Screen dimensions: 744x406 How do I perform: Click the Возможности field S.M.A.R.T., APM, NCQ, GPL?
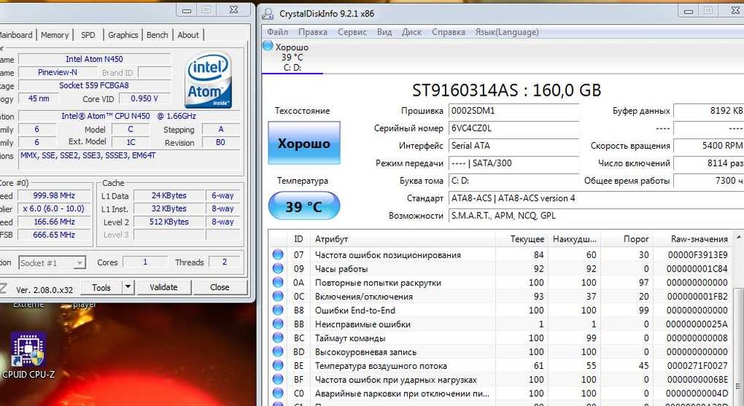pyautogui.click(x=596, y=216)
